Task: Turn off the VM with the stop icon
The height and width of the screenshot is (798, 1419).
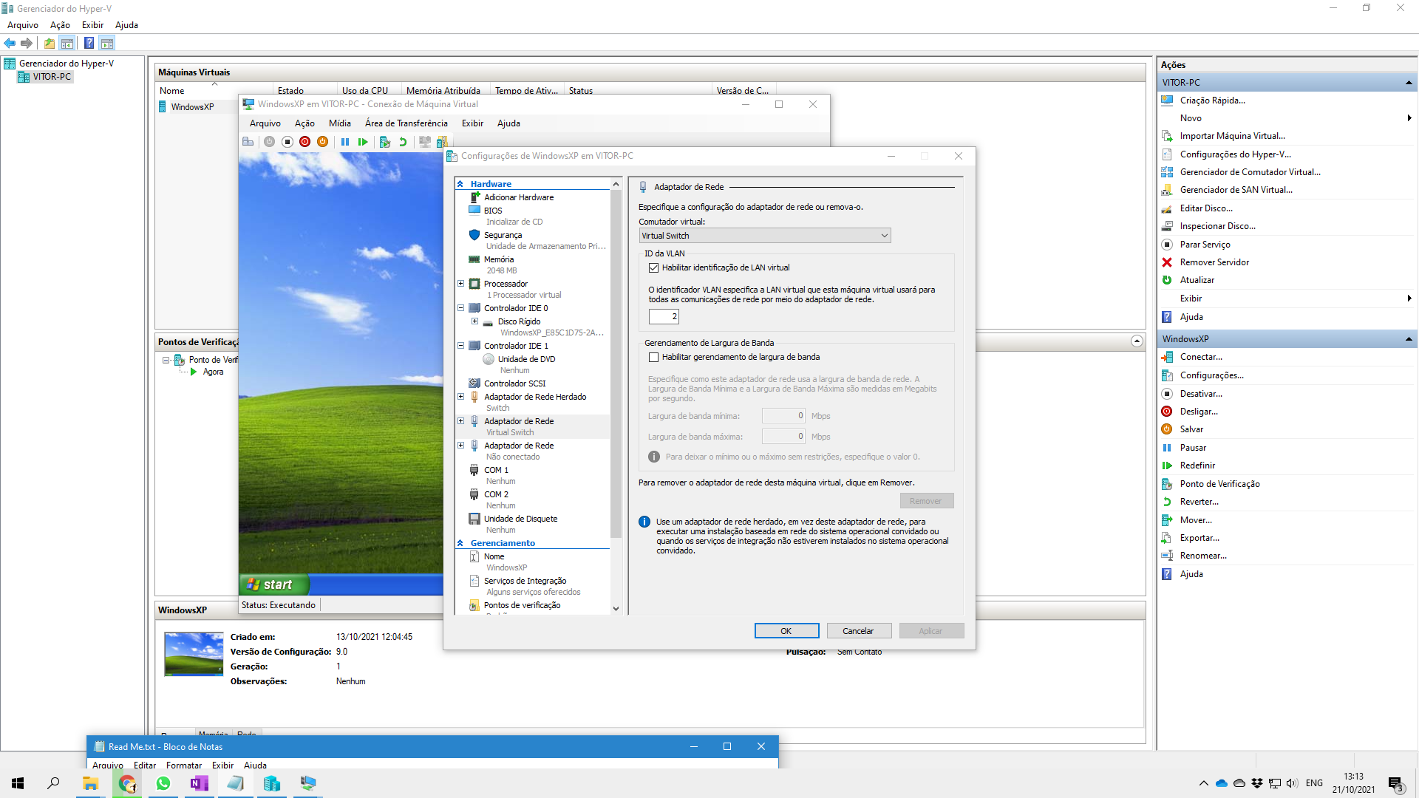Action: pos(287,142)
